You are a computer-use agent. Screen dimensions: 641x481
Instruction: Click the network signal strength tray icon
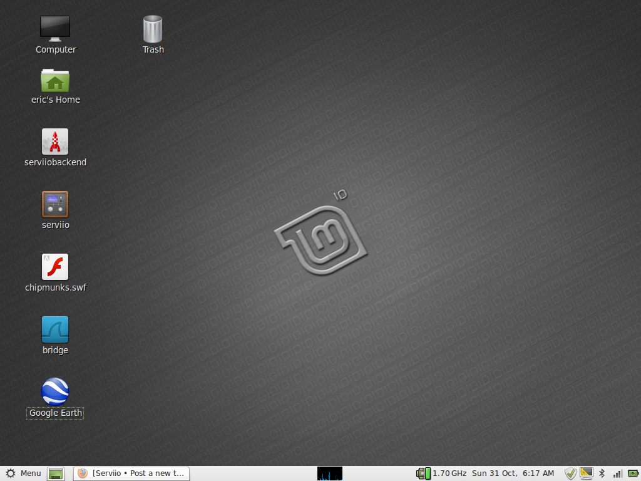617,473
